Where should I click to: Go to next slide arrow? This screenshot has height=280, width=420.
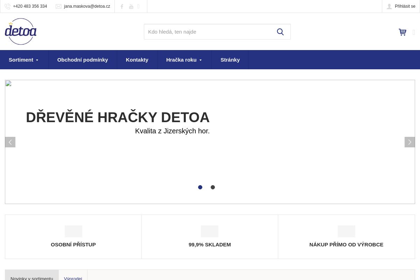point(410,142)
